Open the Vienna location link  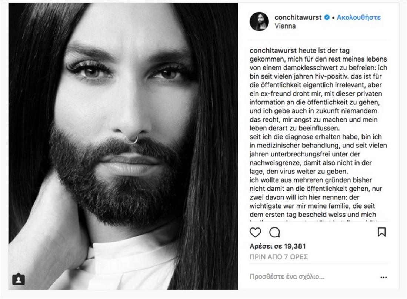click(285, 26)
